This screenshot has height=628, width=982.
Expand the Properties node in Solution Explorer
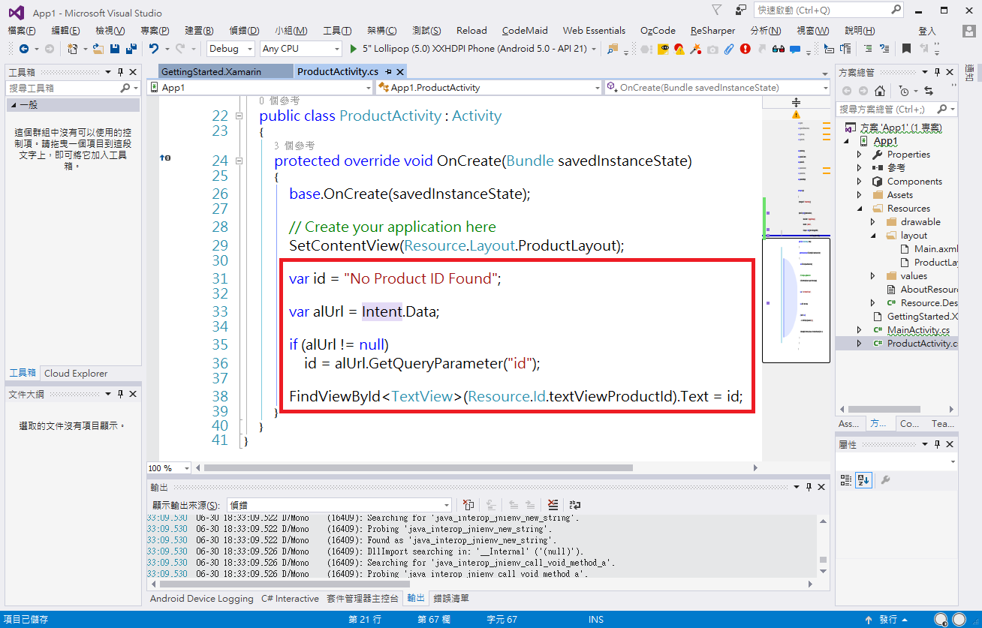(x=860, y=155)
